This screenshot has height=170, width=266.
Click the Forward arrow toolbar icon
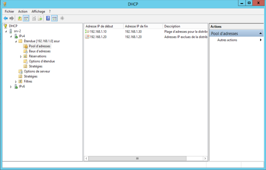11,18
